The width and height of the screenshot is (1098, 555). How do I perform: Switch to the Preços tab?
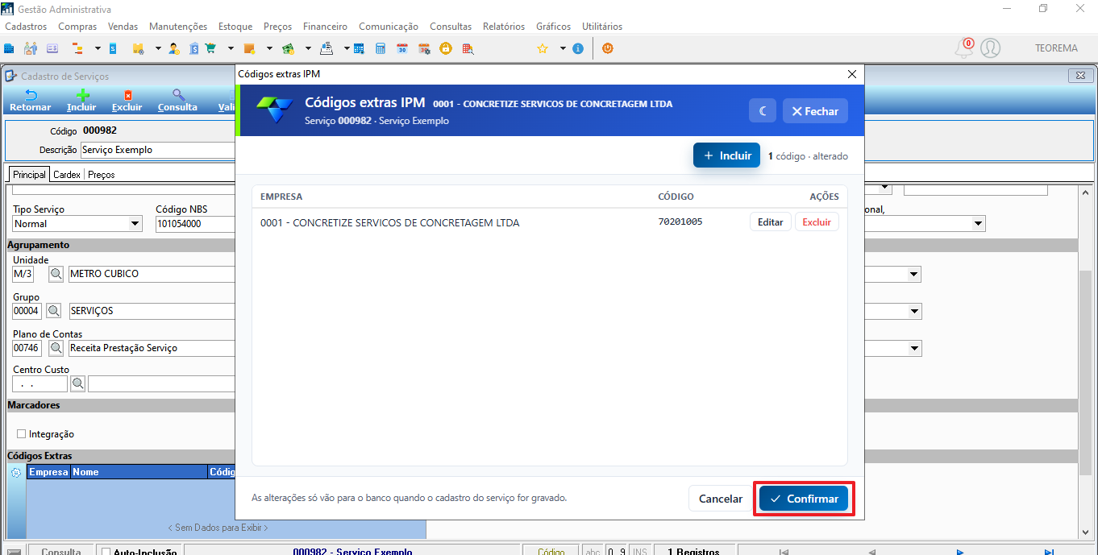click(102, 174)
